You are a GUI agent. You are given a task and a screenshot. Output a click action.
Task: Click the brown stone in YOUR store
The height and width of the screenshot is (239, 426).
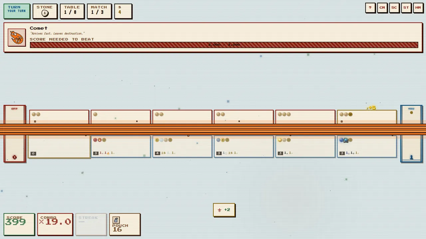[411, 113]
